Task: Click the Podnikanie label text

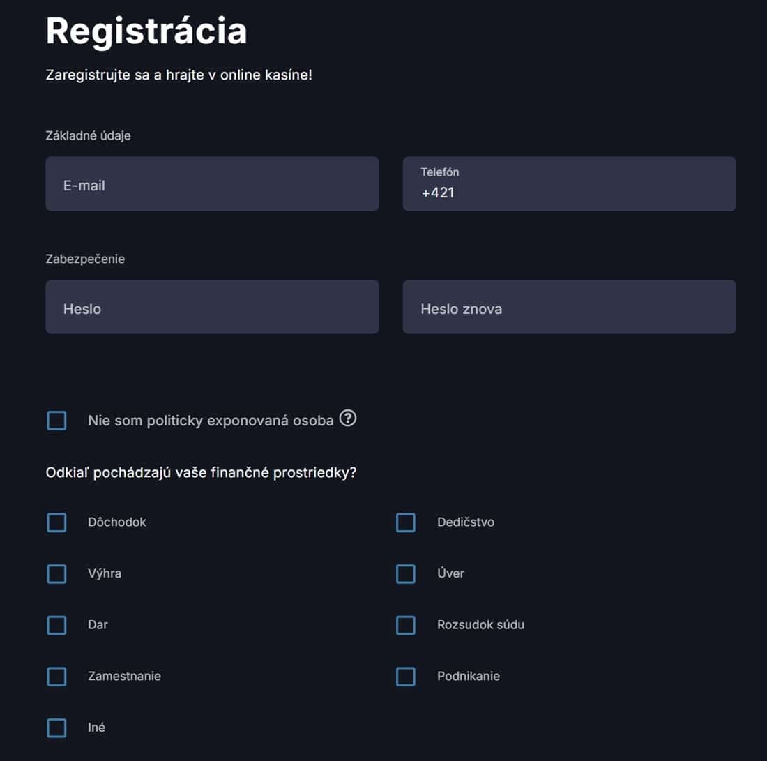Action: click(469, 677)
